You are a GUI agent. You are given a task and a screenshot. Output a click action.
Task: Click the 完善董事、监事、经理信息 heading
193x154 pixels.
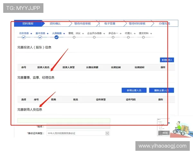pos(36,78)
